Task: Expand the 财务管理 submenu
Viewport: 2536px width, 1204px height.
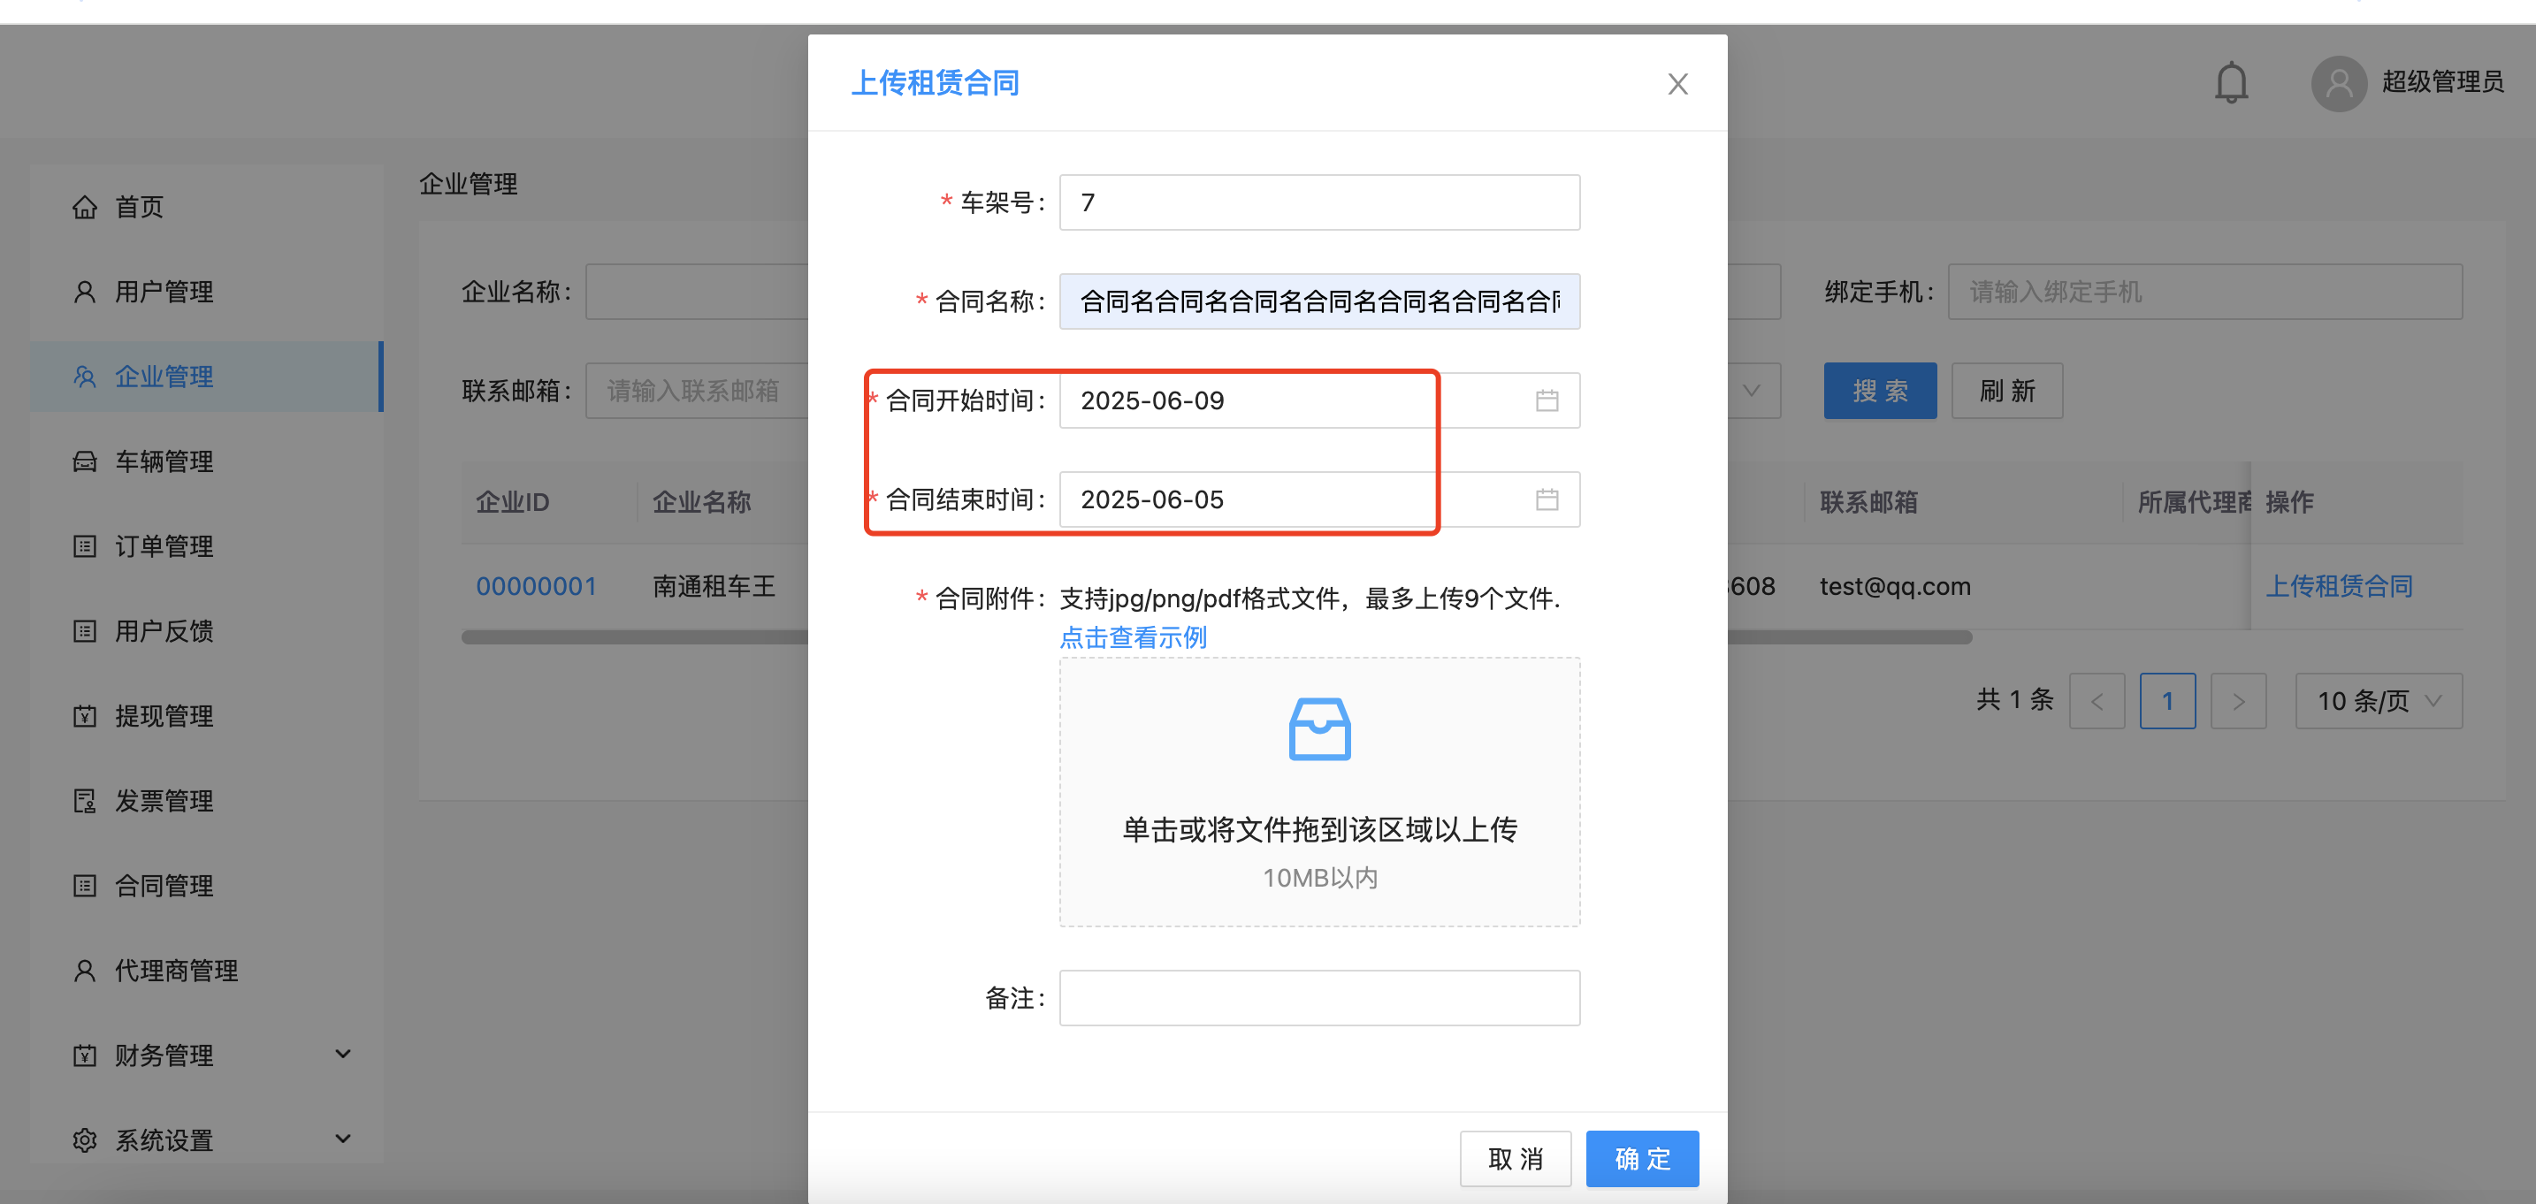Action: 342,1054
